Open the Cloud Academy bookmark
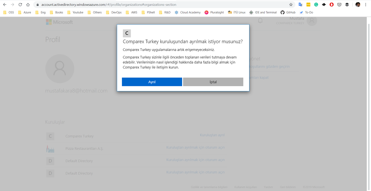The width and height of the screenshot is (371, 191). (188, 12)
